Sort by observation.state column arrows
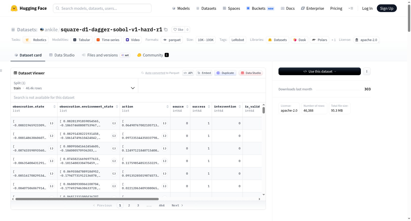Image resolution: width=411 pixels, height=221 pixels. tap(54, 107)
